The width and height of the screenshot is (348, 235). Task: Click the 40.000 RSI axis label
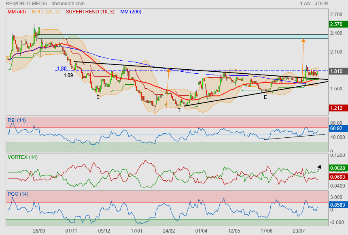pos(337,137)
